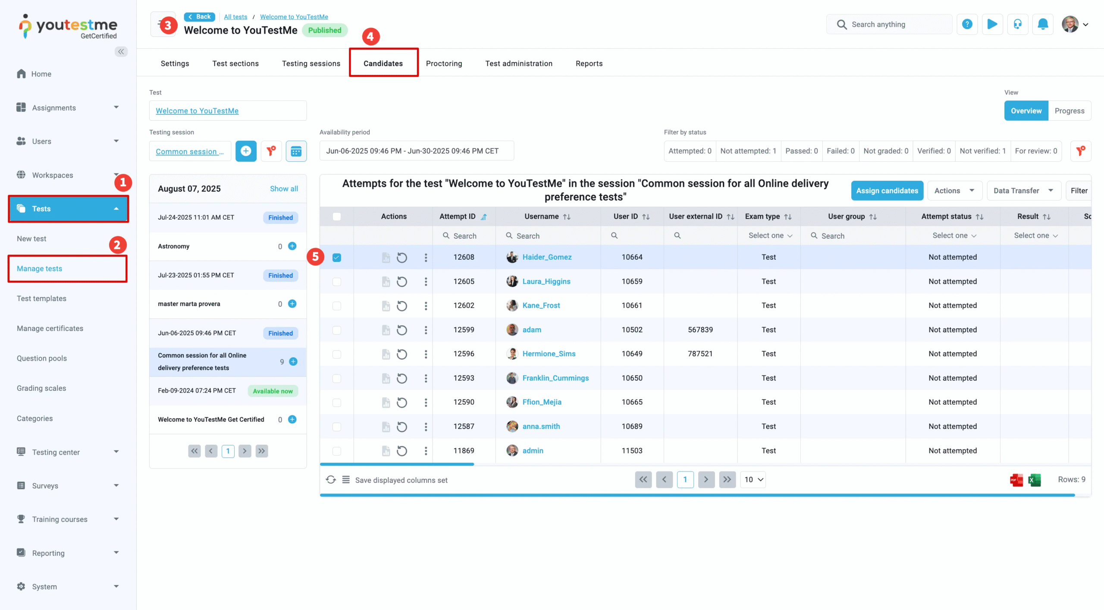Export table to PDF icon
This screenshot has height=610, width=1104.
tap(1016, 480)
